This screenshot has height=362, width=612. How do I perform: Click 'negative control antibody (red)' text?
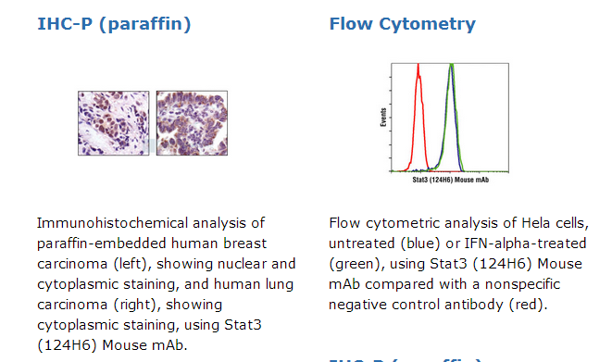click(x=438, y=305)
